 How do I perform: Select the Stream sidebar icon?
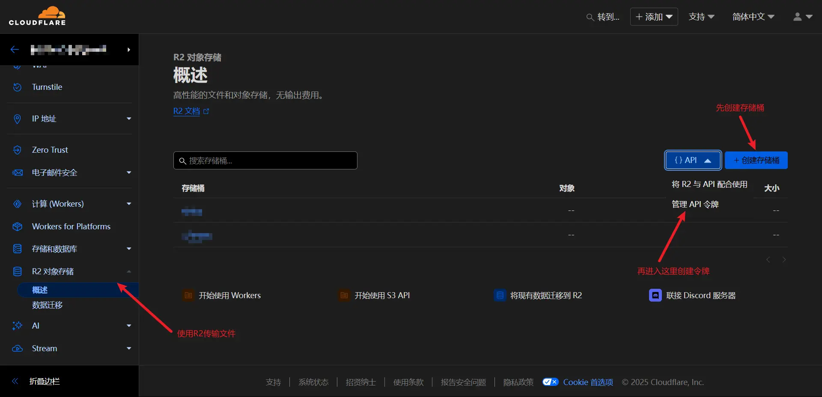pos(17,348)
